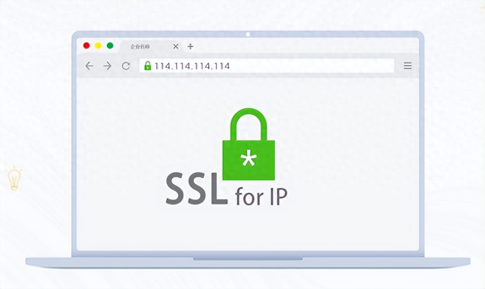Click the laptop's webcam dot

point(248,34)
